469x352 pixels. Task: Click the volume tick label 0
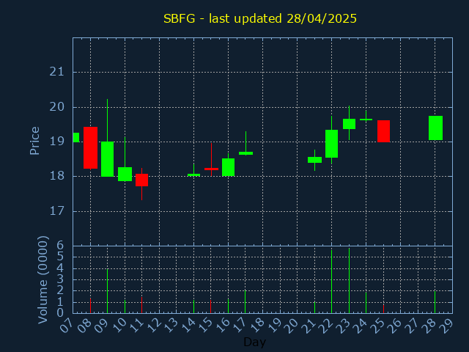pyautogui.click(x=60, y=313)
